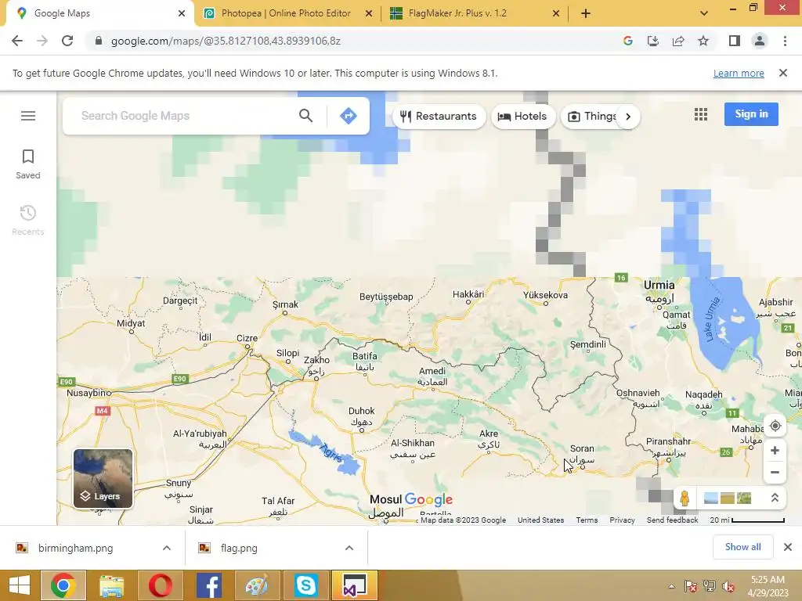Open the Windows Start button

(x=20, y=585)
